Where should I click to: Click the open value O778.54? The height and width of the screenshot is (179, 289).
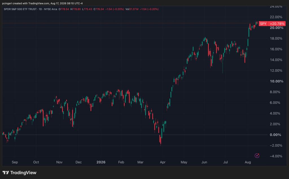tap(64, 9)
